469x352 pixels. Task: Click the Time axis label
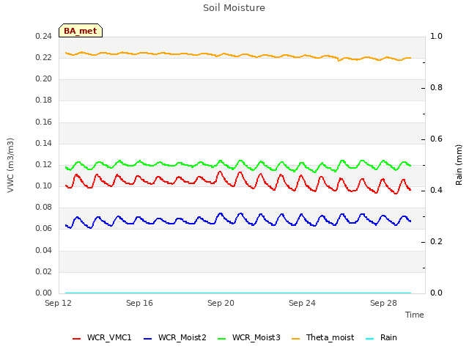click(414, 315)
